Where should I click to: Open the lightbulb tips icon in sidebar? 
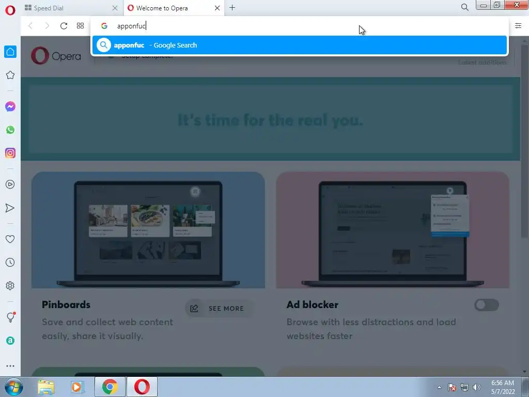coord(11,317)
